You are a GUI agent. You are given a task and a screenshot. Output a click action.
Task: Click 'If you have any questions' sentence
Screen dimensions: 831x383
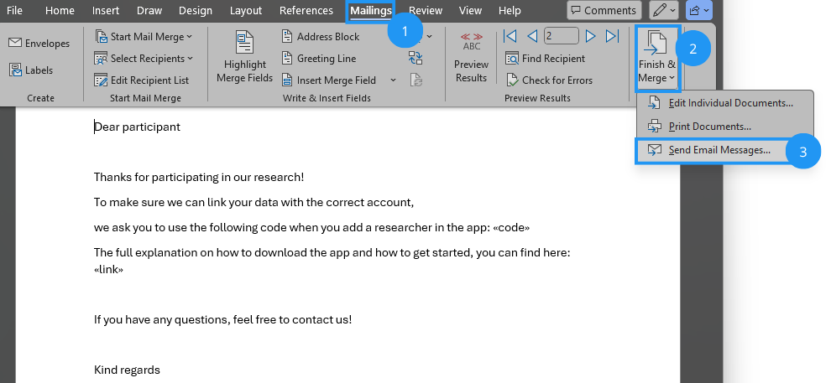click(x=222, y=319)
